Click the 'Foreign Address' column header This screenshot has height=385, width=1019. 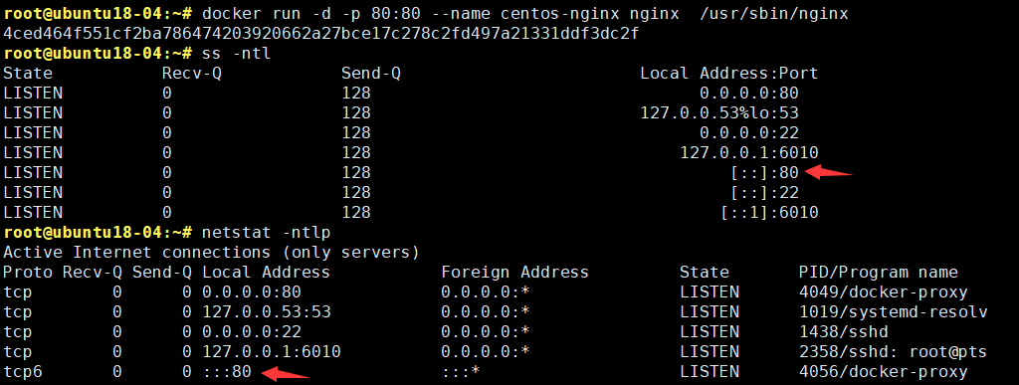point(514,272)
